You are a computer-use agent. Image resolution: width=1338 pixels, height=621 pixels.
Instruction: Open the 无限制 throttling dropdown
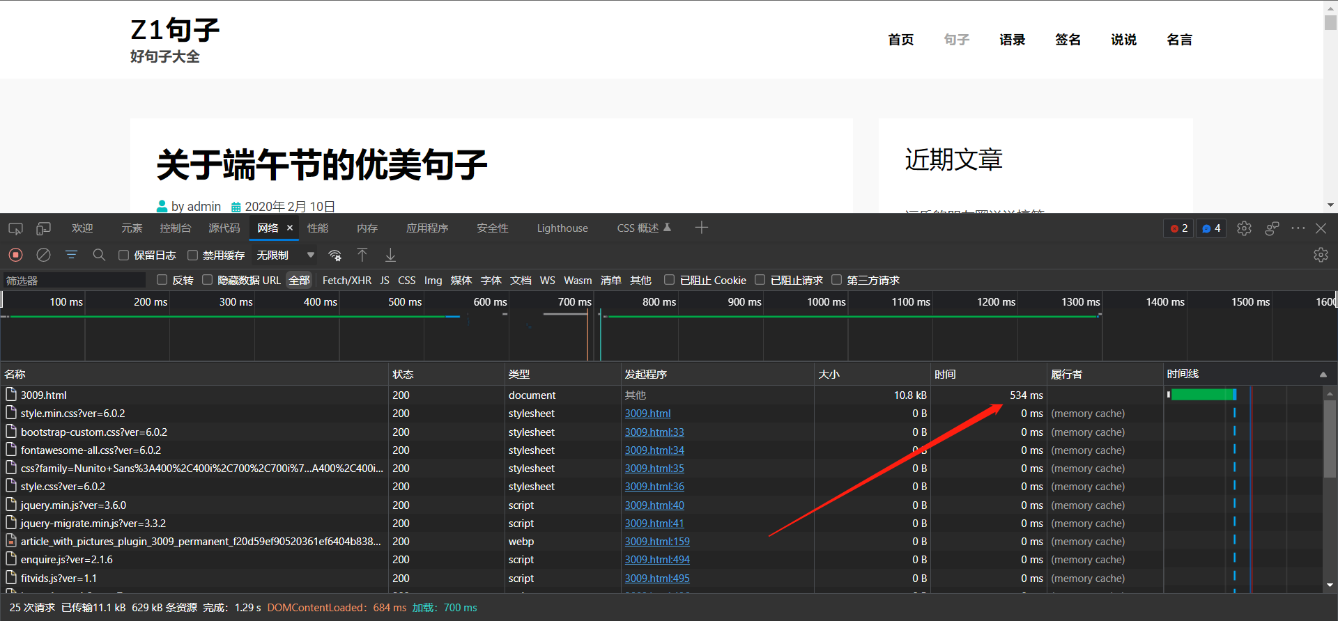point(286,256)
